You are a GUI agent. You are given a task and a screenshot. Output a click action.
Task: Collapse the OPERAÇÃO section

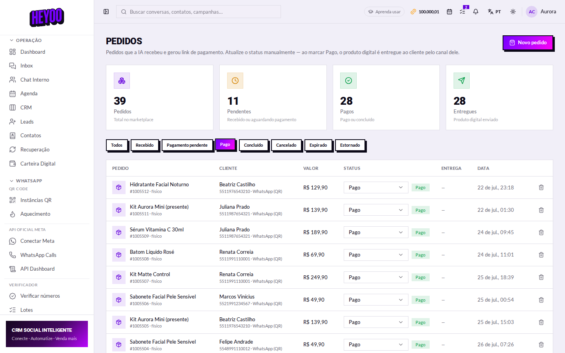[x=26, y=40]
